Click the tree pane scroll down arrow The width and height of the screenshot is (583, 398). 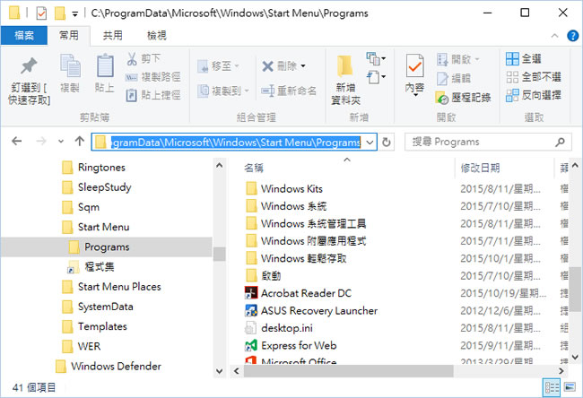220,371
